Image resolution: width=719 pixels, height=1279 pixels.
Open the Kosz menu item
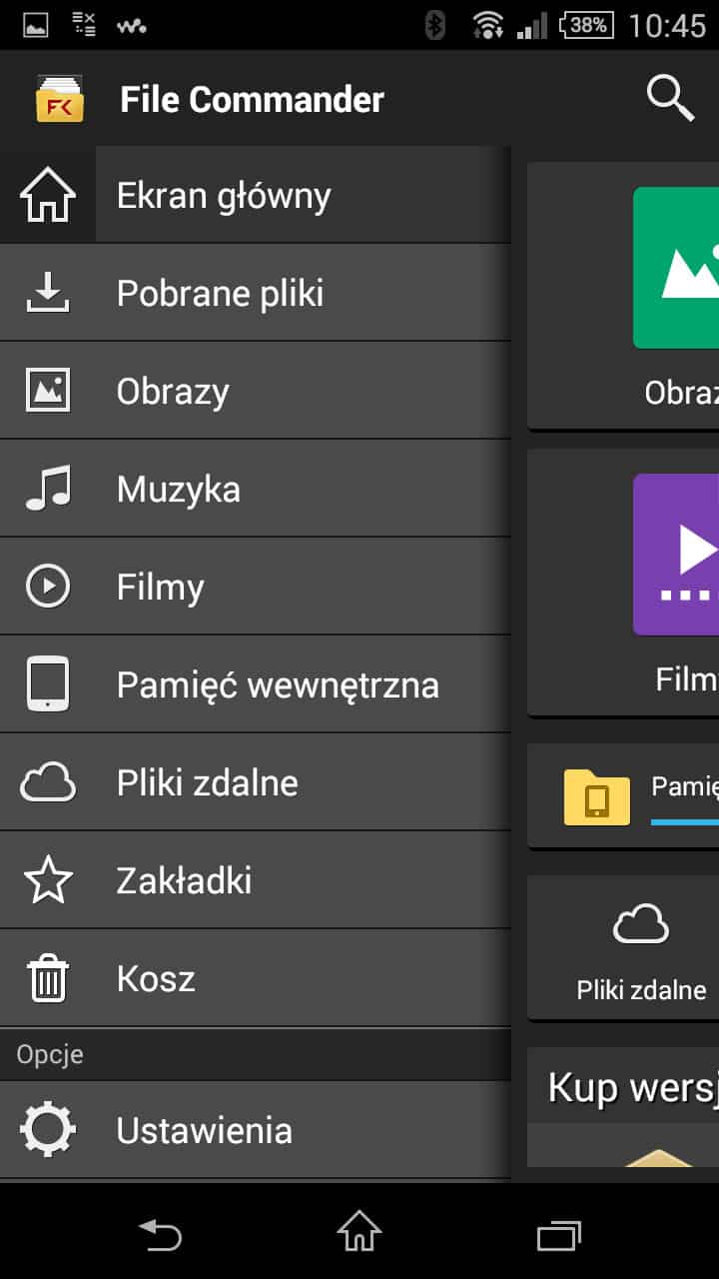156,978
